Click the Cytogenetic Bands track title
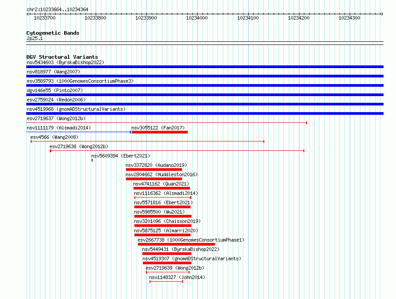 point(53,33)
